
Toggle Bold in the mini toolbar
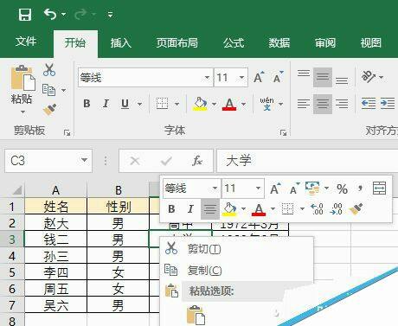(171, 208)
